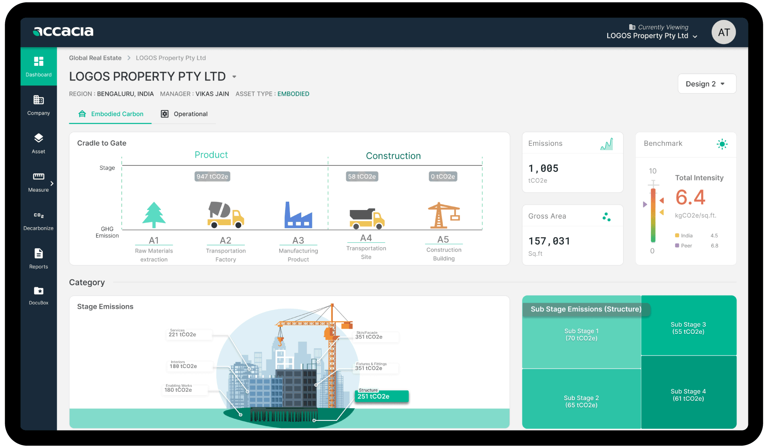Select the Sub Stage 4 treemap block

(x=688, y=392)
